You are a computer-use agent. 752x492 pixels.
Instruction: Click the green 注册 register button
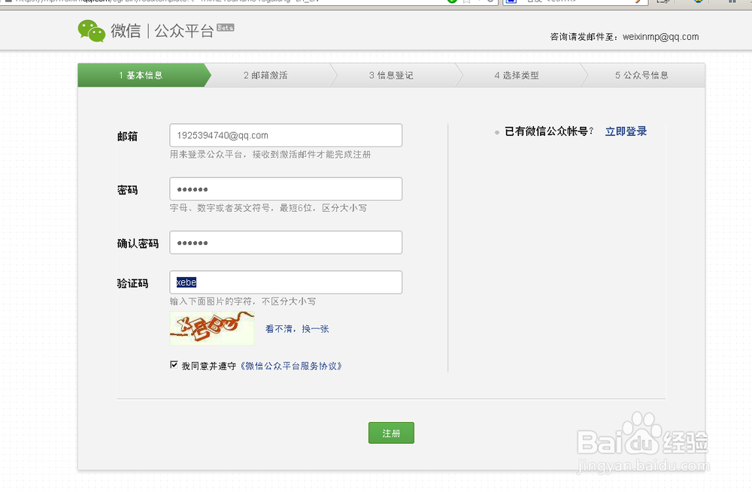[391, 433]
